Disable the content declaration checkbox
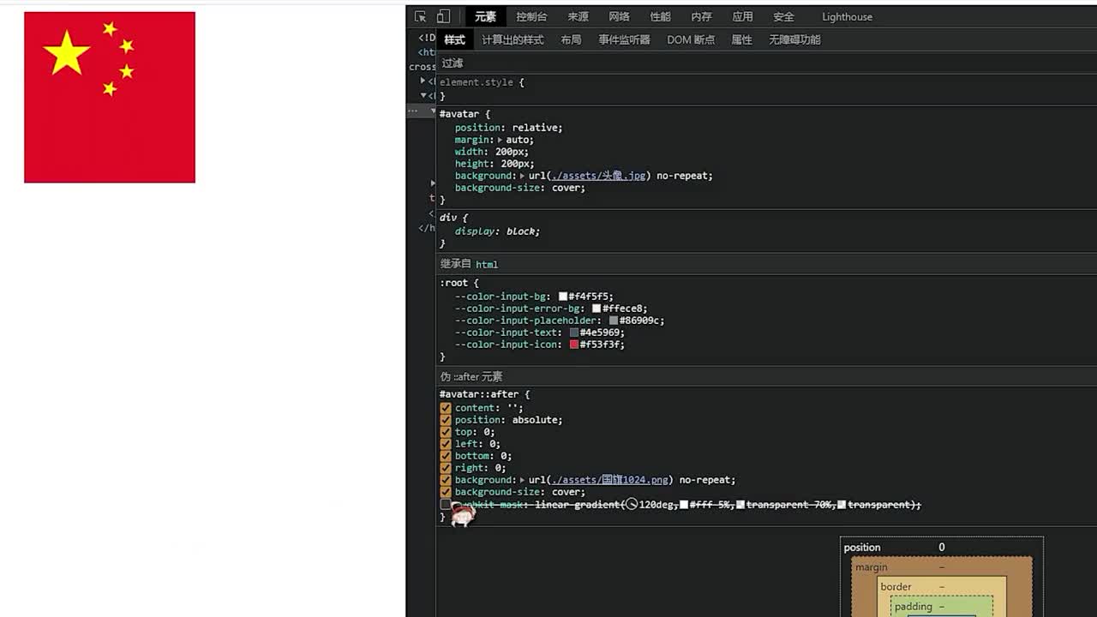1097x617 pixels. tap(446, 408)
